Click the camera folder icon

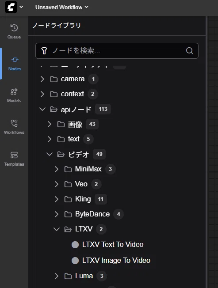[54, 79]
